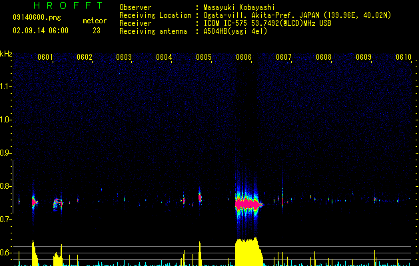Click the 0606 time marker
Screen dimensions: 419x266
pos(244,57)
